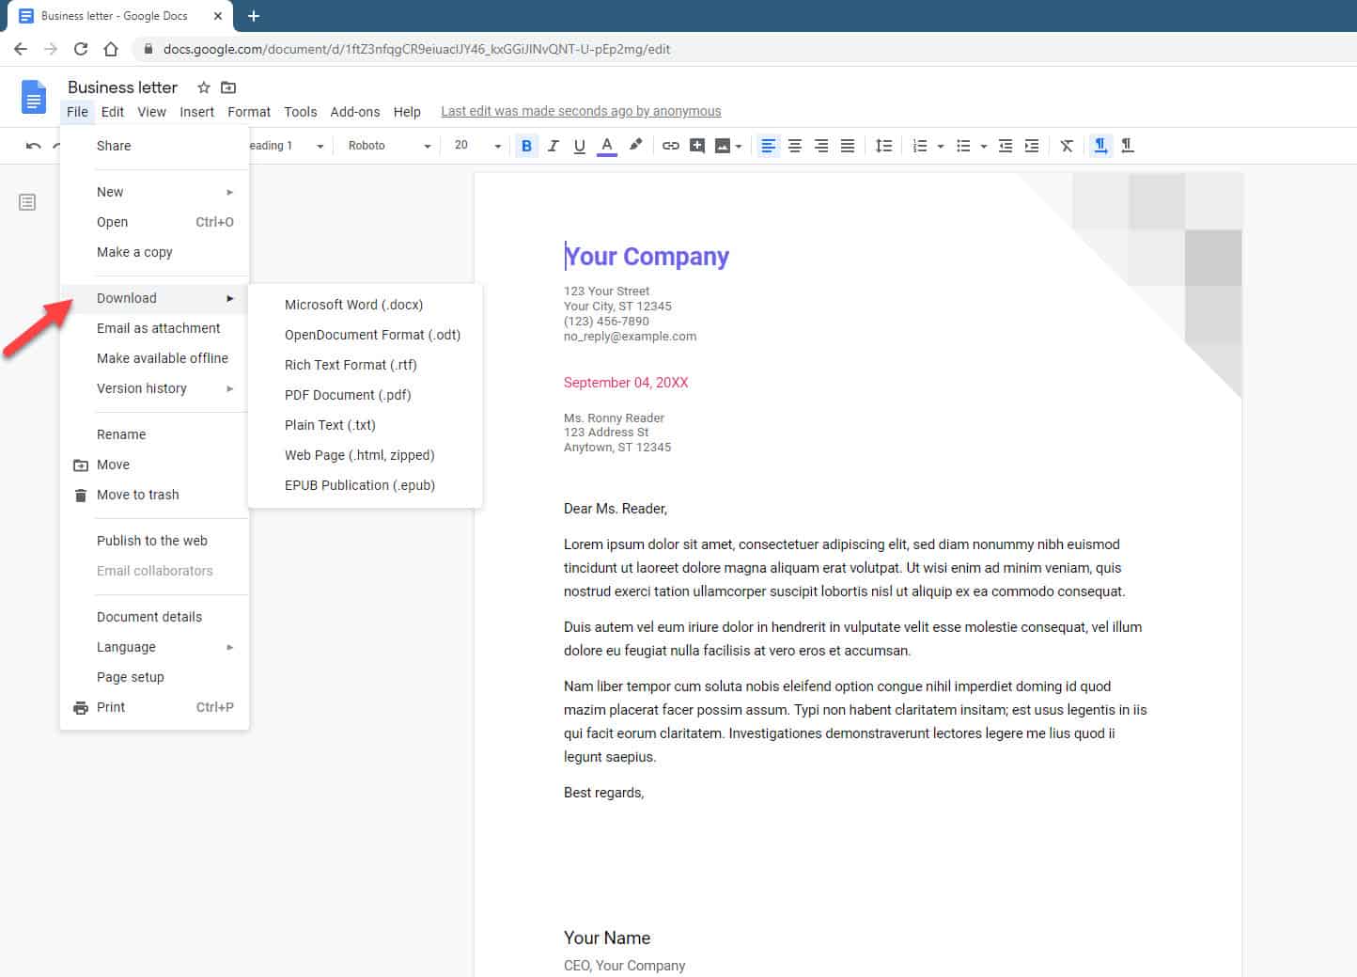Expand the Download submenu
Viewport: 1357px width, 977px height.
(155, 298)
